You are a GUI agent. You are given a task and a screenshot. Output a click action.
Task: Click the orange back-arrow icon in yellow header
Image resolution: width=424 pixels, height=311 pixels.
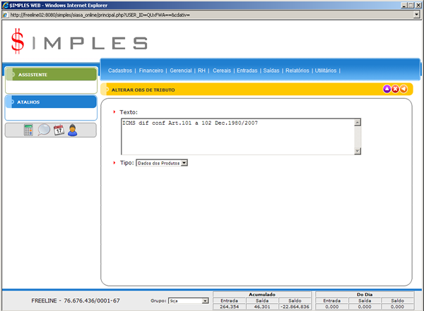404,89
